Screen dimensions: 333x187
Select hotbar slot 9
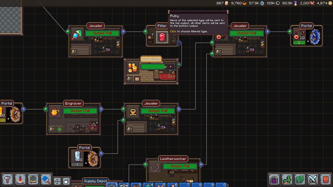[x=210, y=185]
